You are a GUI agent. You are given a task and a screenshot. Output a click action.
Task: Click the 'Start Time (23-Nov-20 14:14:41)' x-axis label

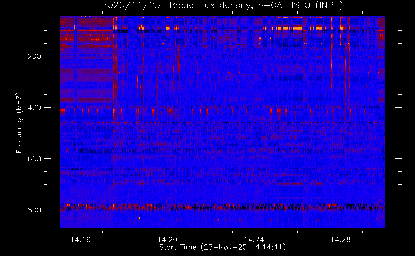click(x=222, y=247)
